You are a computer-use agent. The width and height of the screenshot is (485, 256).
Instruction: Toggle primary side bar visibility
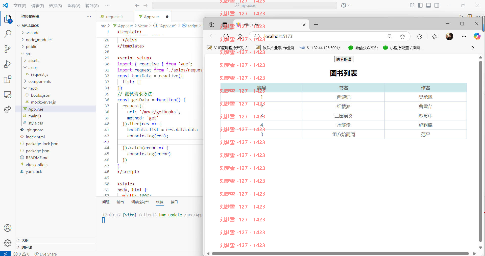coord(420,5)
